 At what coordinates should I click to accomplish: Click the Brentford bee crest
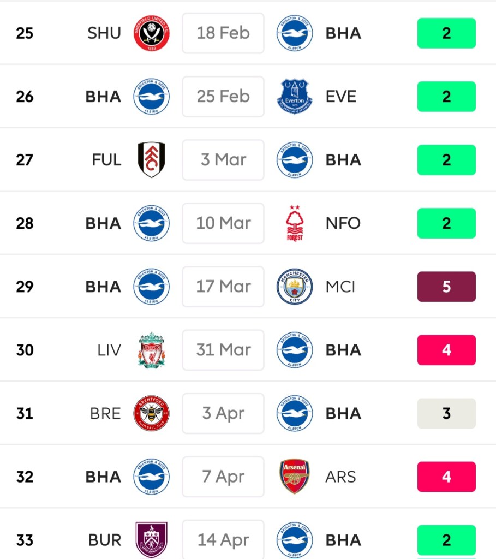point(151,413)
